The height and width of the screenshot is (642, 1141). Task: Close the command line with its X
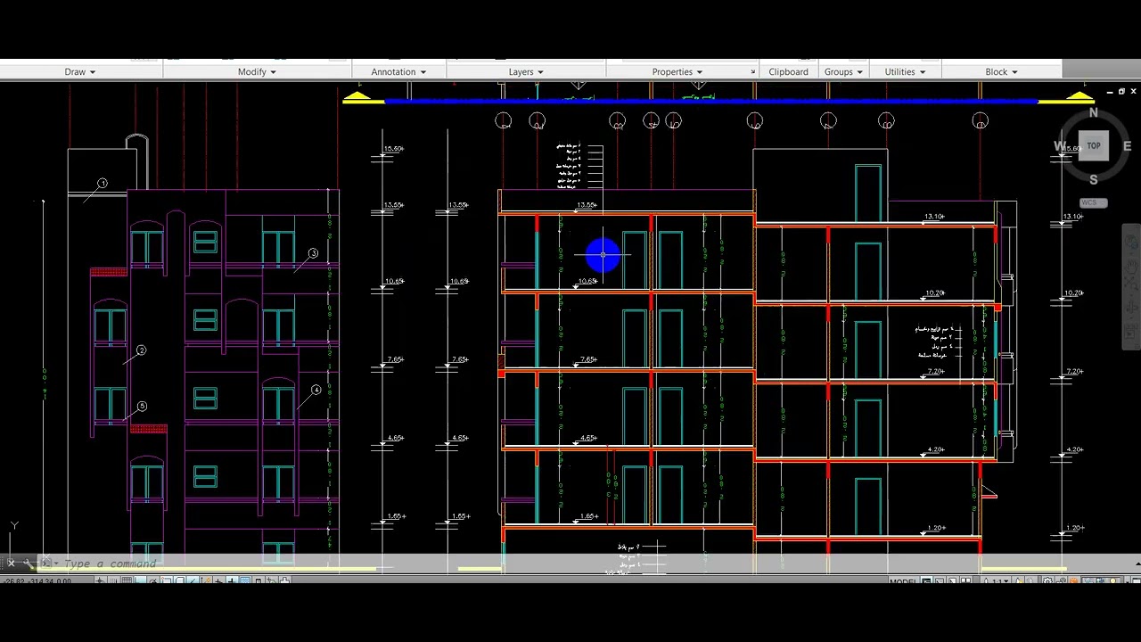[x=11, y=564]
